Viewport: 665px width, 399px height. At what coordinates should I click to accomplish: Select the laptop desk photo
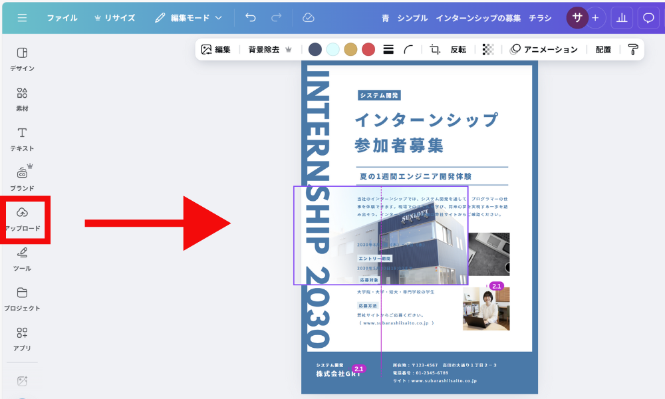point(489,254)
